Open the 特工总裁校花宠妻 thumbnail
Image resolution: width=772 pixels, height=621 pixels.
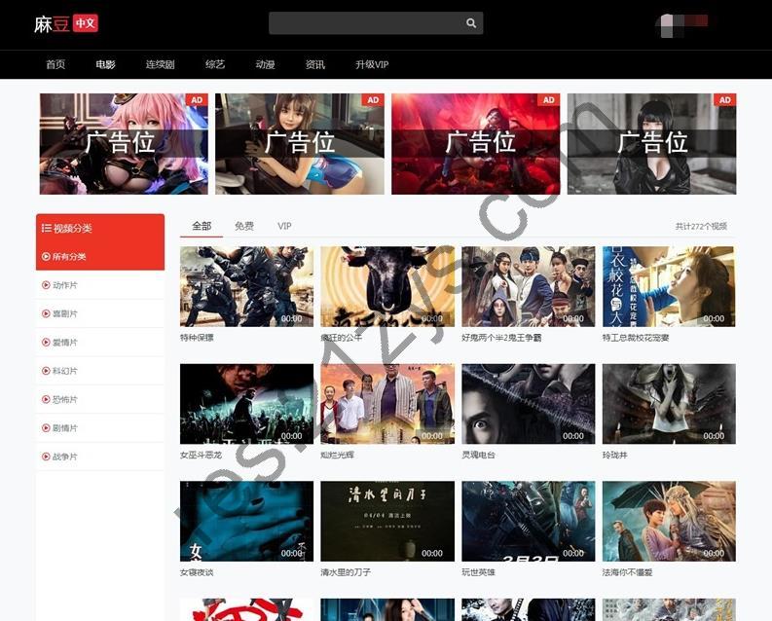[669, 286]
